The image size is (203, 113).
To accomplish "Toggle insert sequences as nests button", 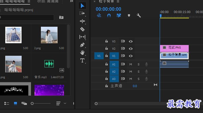I will pyautogui.click(x=99, y=15).
